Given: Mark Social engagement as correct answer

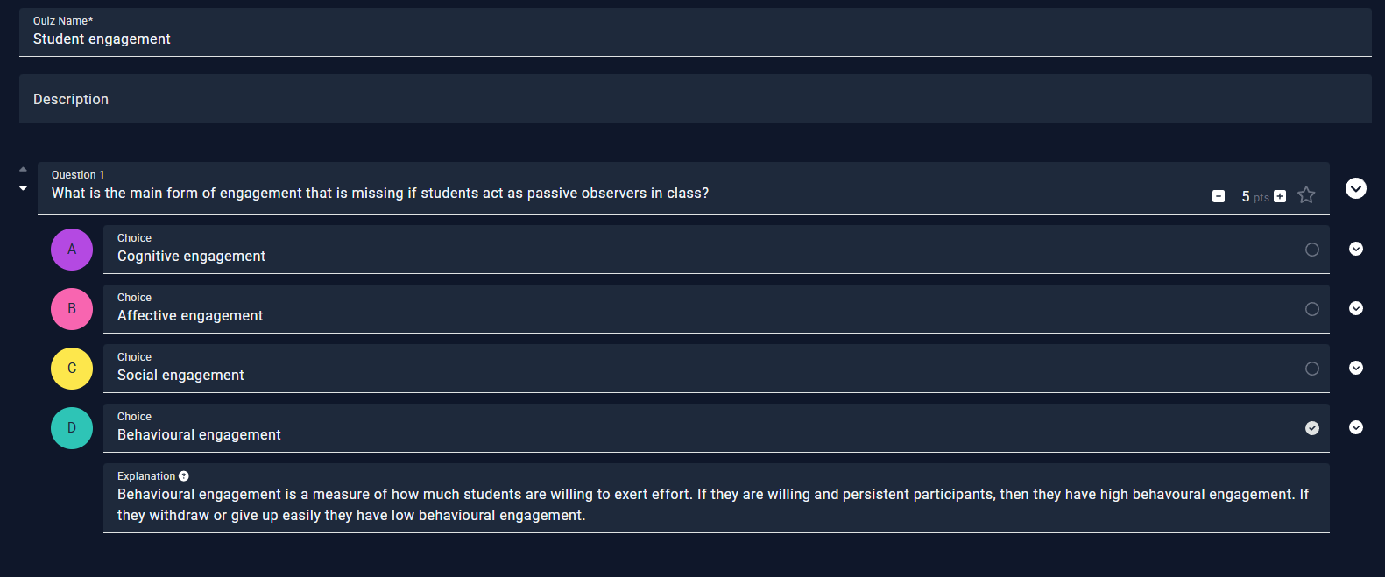Looking at the screenshot, I should click(1312, 369).
